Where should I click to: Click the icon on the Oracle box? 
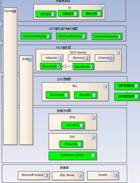click(115, 175)
